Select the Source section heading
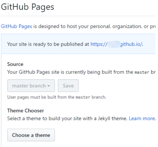Screen dimensions: 158x147 pyautogui.click(x=15, y=64)
